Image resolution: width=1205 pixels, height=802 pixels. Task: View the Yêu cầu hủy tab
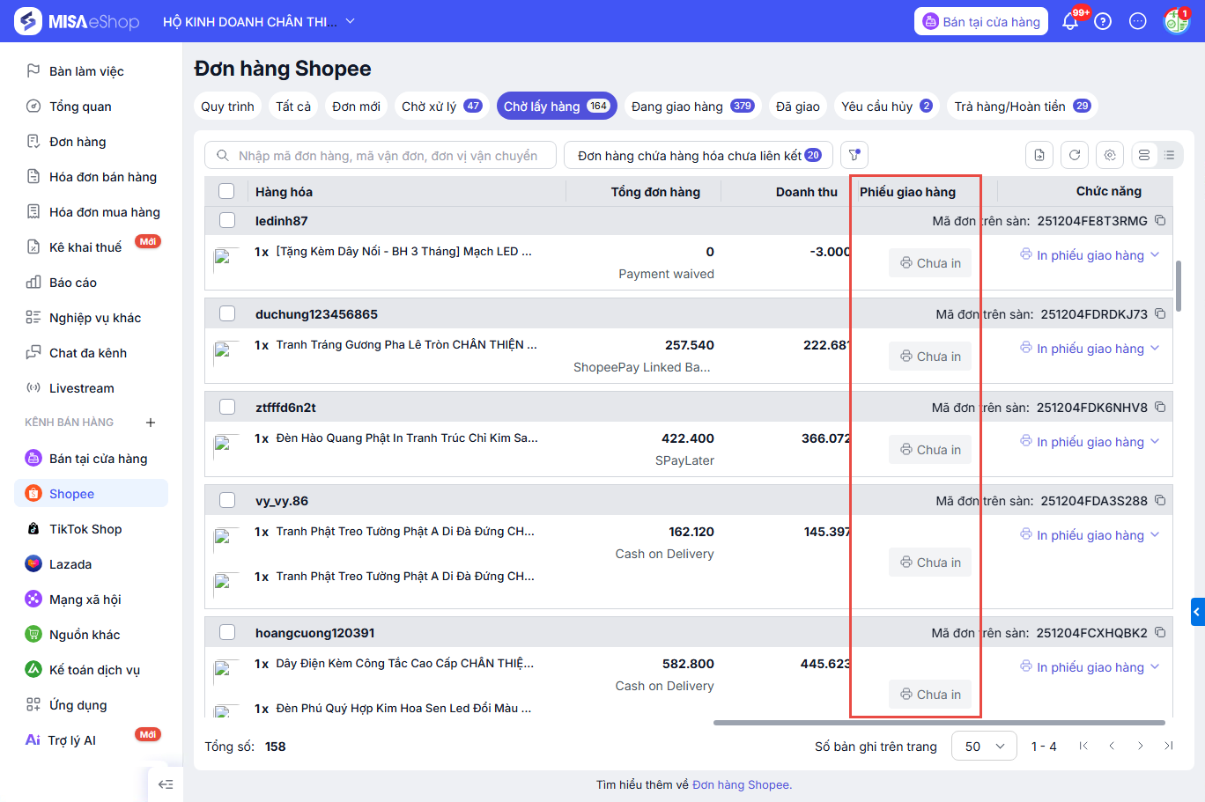coord(887,107)
